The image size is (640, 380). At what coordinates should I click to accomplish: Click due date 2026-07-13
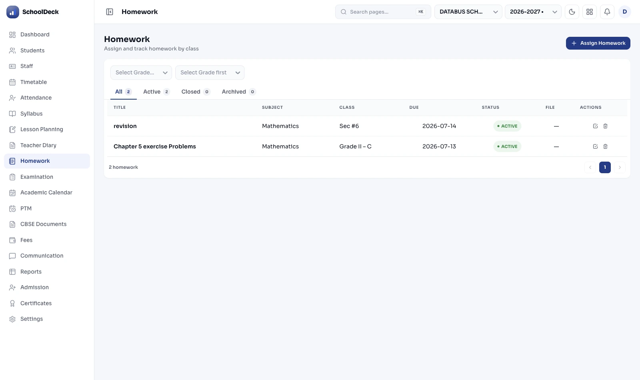click(439, 146)
